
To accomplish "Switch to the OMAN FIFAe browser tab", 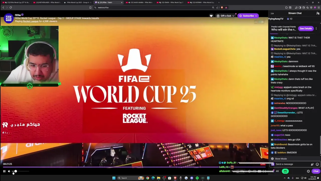I will point(170,3).
